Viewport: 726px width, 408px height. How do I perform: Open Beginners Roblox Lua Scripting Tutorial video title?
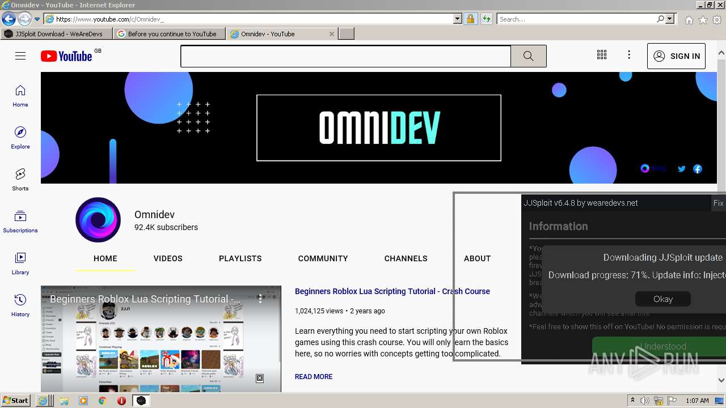pyautogui.click(x=392, y=291)
